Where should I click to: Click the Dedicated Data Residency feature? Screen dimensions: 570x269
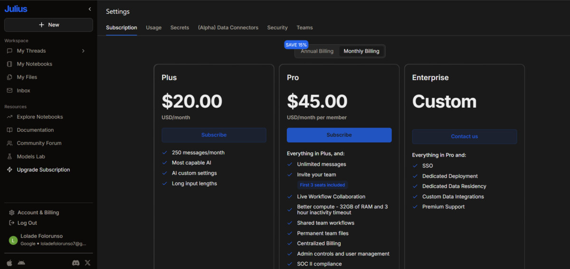point(454,186)
